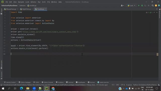Image resolution: width=161 pixels, height=91 pixels.
Task: Go to next highlighted error arrow
Action: (157, 12)
